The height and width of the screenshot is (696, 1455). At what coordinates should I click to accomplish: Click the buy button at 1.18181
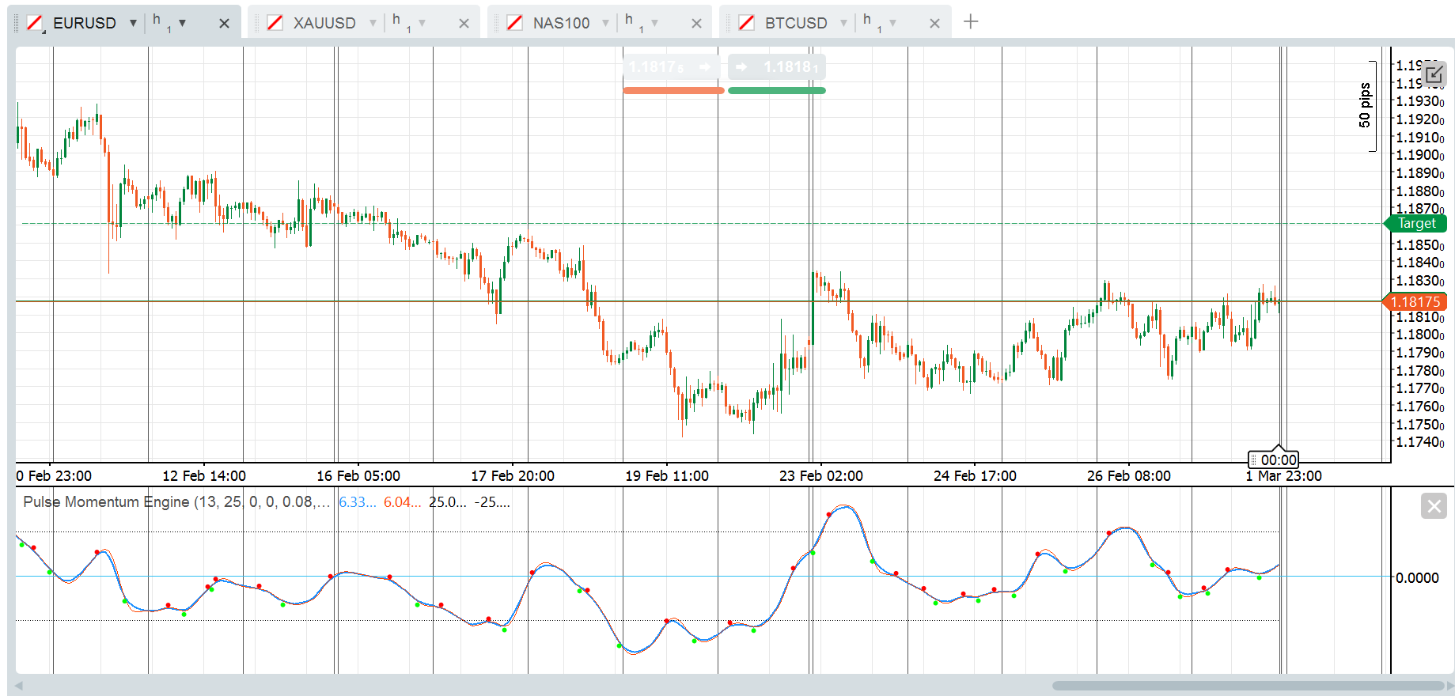pyautogui.click(x=777, y=67)
